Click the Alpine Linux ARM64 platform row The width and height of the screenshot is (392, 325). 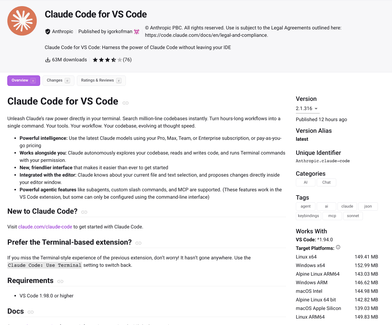(x=337, y=274)
